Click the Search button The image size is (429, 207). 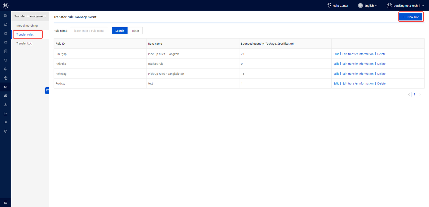(x=119, y=31)
